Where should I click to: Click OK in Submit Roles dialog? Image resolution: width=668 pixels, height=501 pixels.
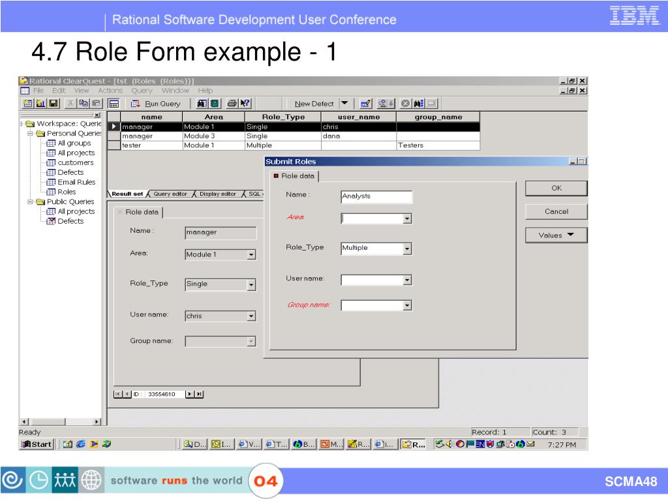pyautogui.click(x=556, y=189)
